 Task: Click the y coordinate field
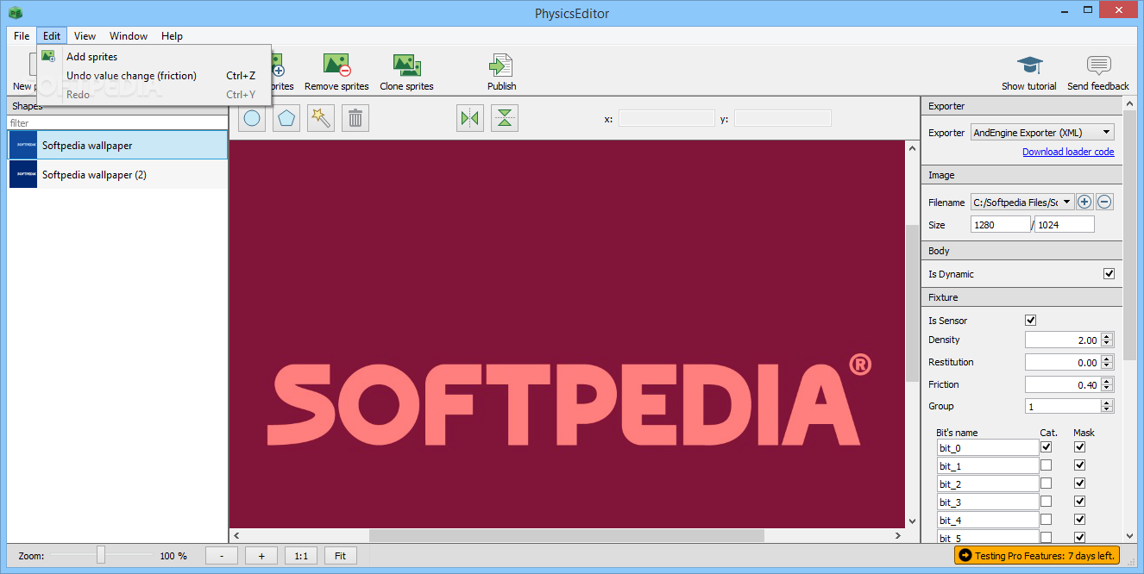pyautogui.click(x=783, y=119)
